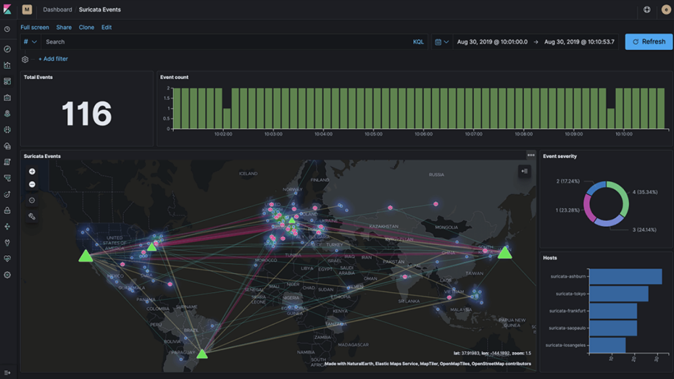Edit start date Aug 30, 2019 @ 10:01:00.0
The image size is (674, 379).
tap(492, 41)
